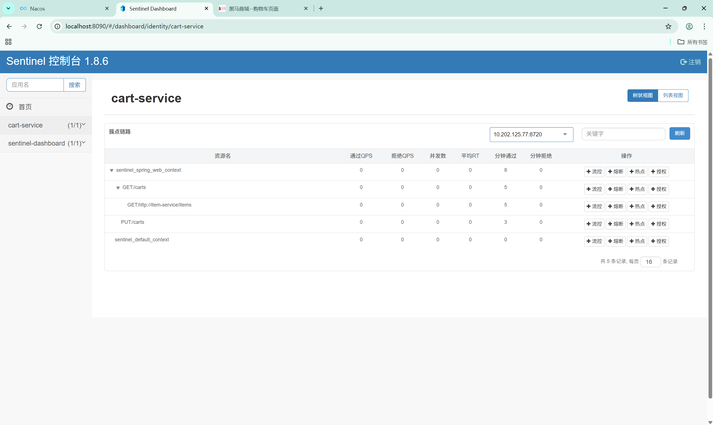
Task: Expand sentinel-dashboard sidebar app entry
Action: 46,143
